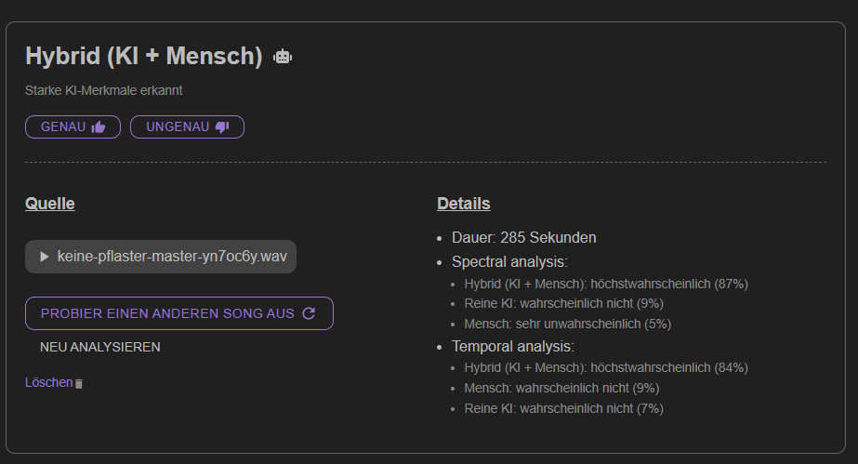Click the robot icon beside Hybrid heading

pos(283,57)
